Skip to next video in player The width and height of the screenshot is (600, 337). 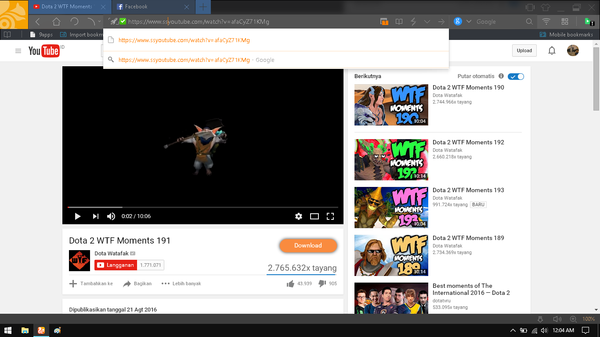point(95,216)
